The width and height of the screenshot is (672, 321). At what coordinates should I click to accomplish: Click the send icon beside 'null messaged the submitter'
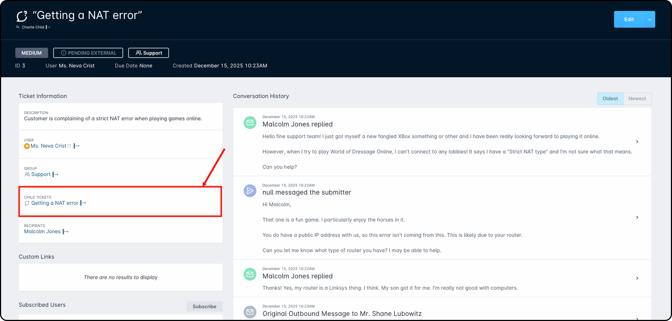click(x=250, y=191)
